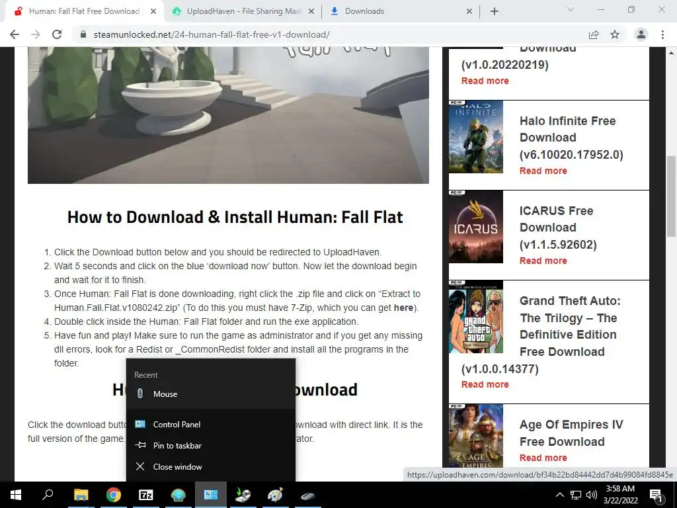Click the Age of Empires IV cover thumbnail

476,437
